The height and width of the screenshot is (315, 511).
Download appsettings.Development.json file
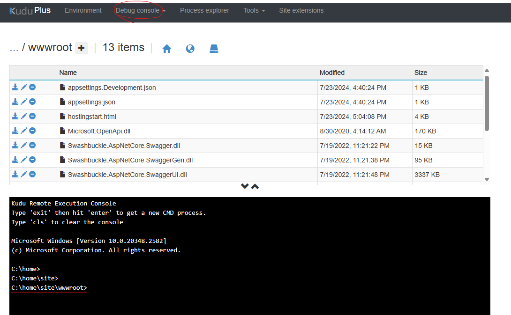pyautogui.click(x=15, y=87)
